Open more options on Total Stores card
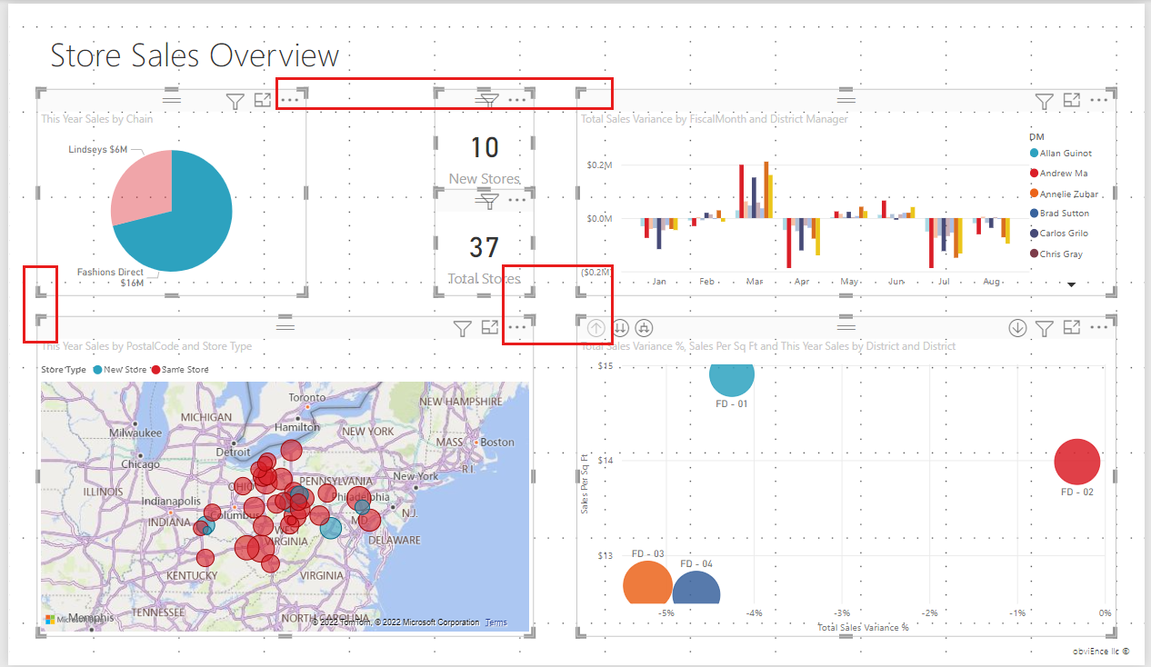 (x=516, y=200)
